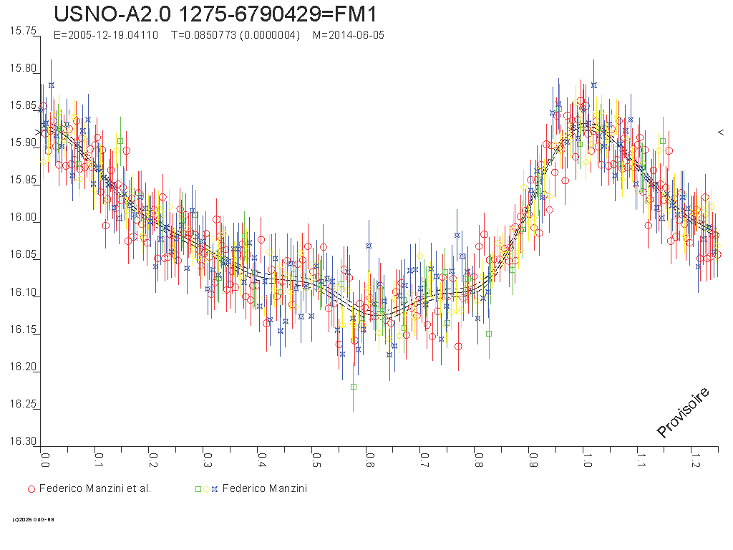Click the x-axis label 0.6
The image size is (733, 550).
tap(370, 460)
